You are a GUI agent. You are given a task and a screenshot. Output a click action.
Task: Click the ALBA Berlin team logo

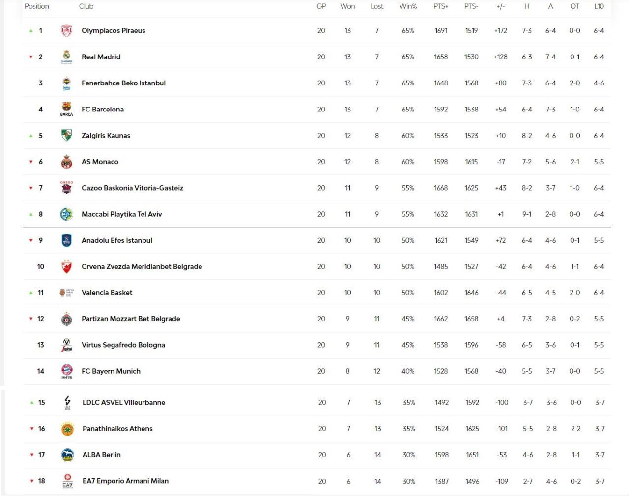67,455
